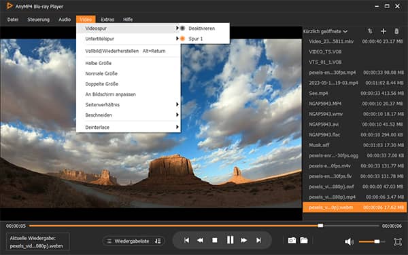Select NGAP5943.flac in the playlist

(355, 135)
